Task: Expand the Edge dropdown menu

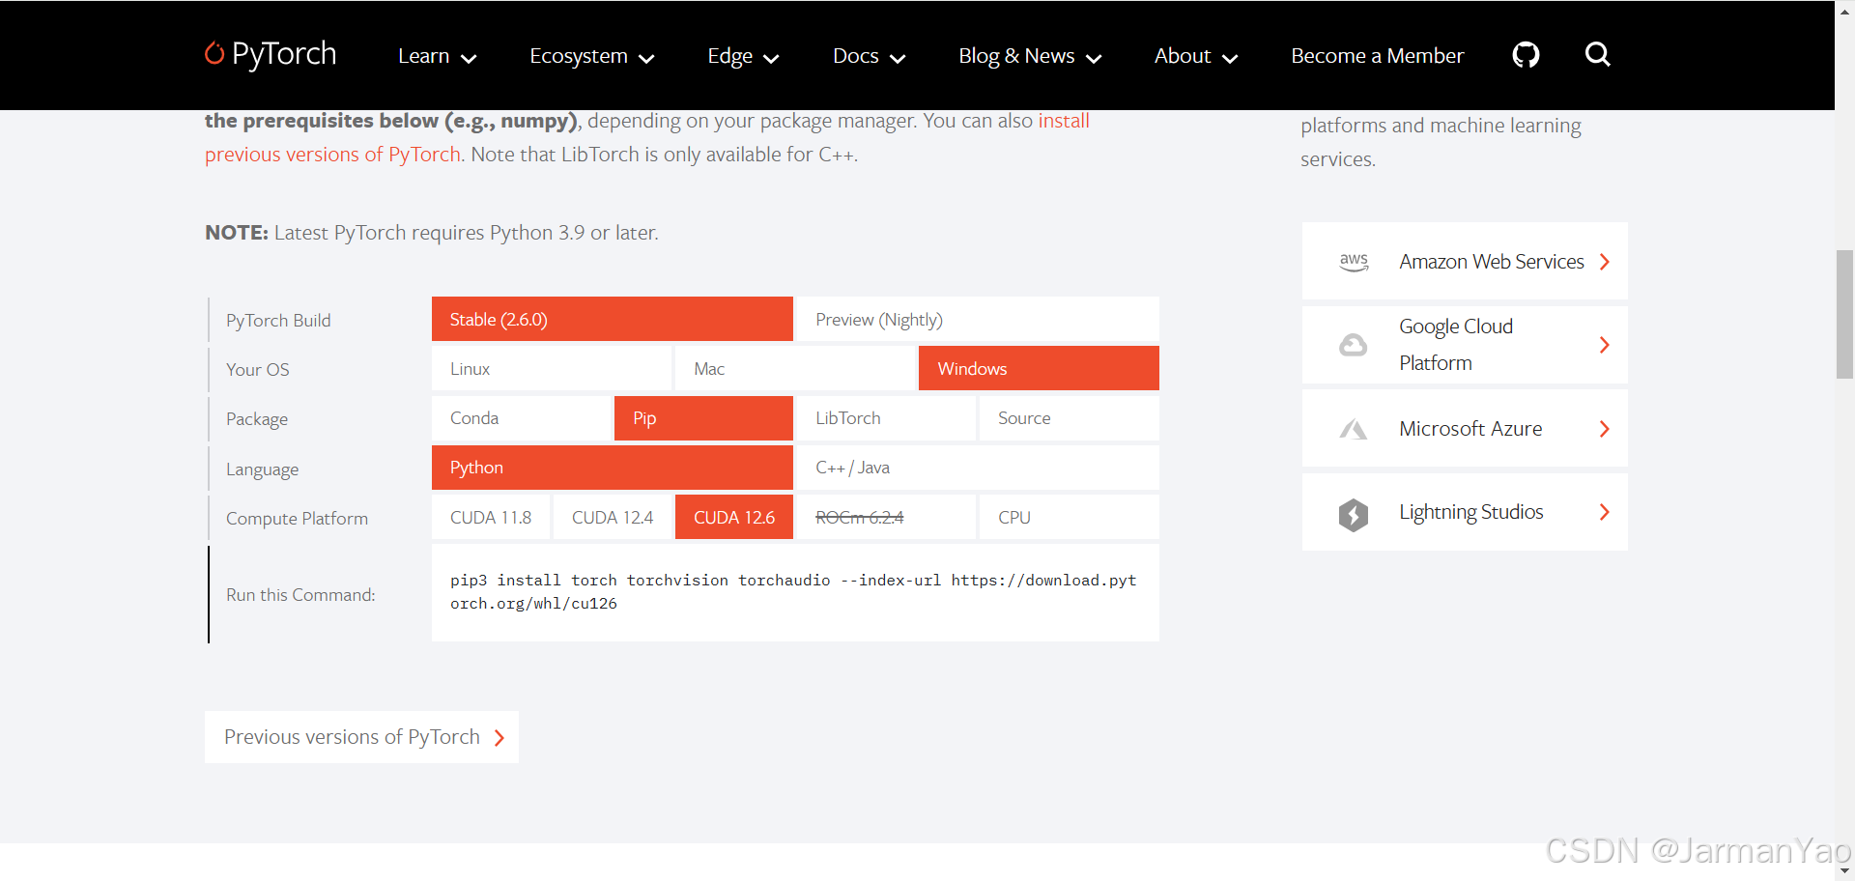Action: point(742,56)
